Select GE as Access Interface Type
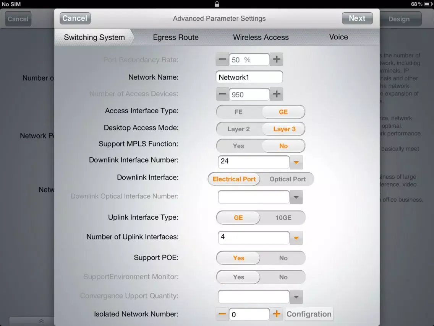 pyautogui.click(x=283, y=112)
